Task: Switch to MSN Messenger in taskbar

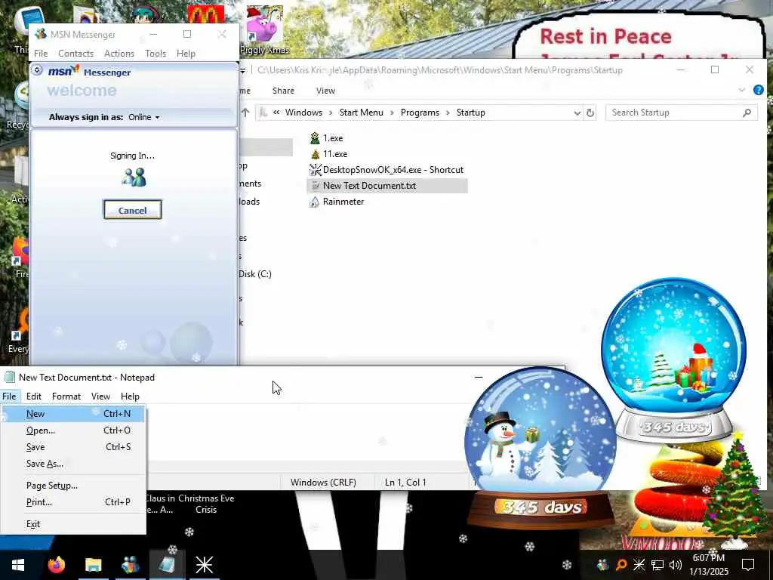Action: click(130, 565)
